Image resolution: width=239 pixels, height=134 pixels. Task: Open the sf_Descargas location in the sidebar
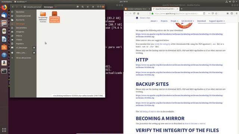pyautogui.click(x=22, y=48)
